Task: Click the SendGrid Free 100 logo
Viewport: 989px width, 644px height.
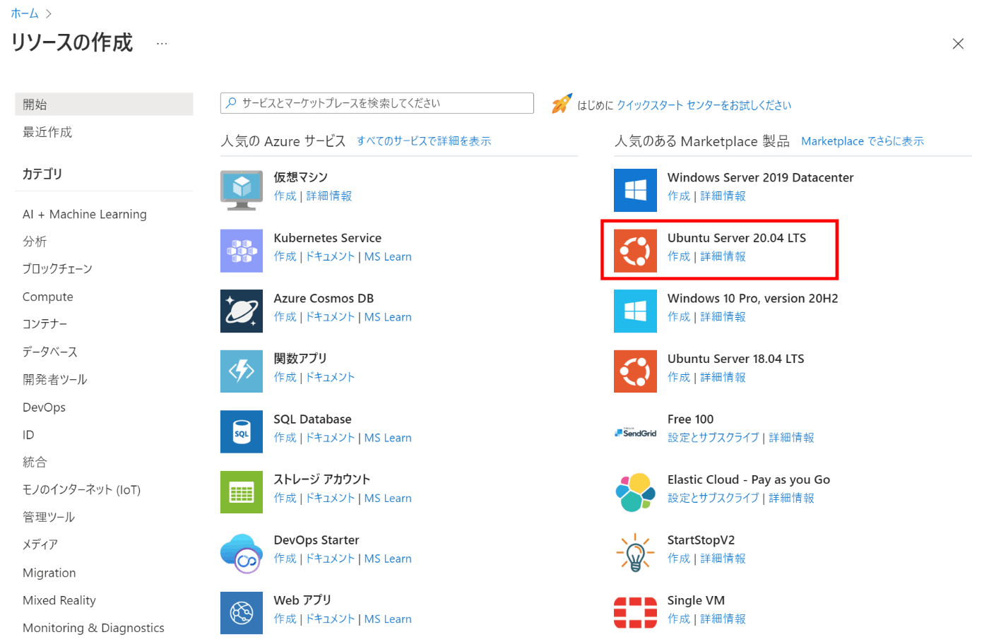Action: coord(635,432)
